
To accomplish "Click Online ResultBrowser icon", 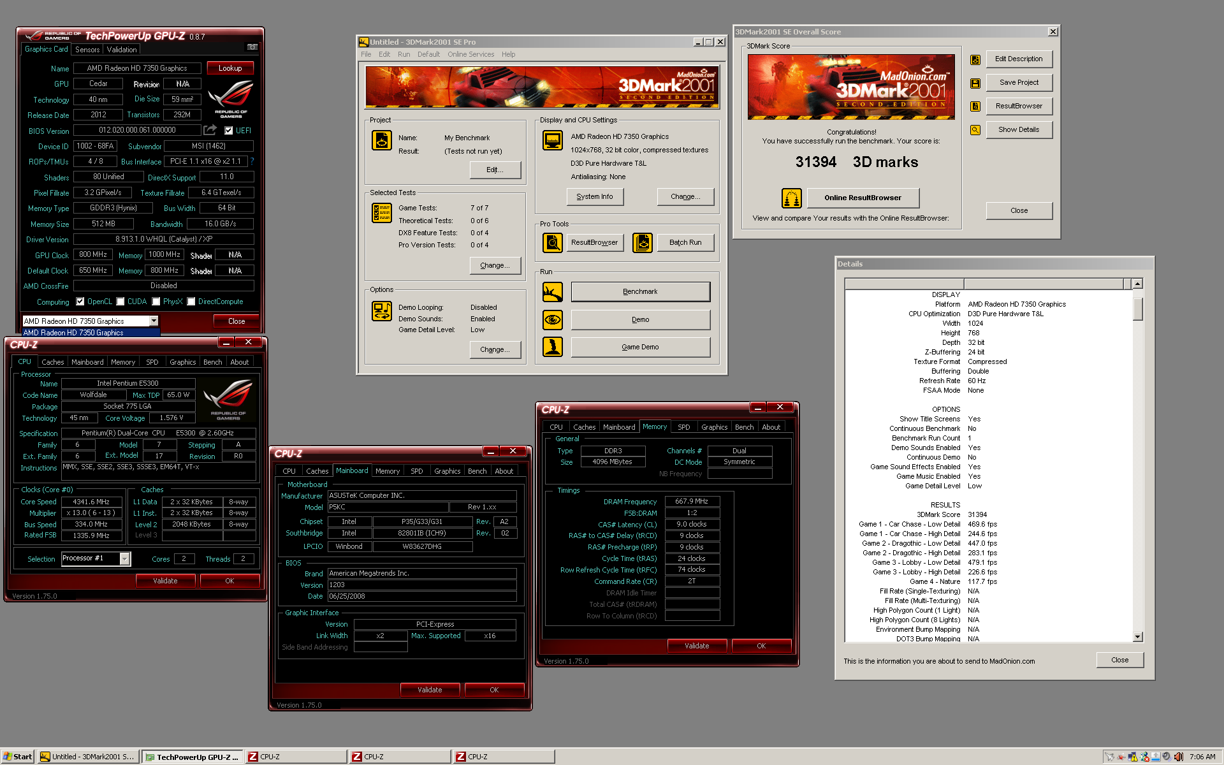I will pos(791,198).
